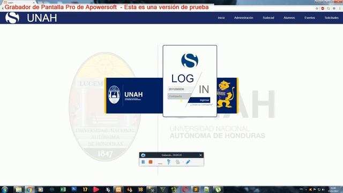Screen dimensions: 343x193
Task: Stop the screen recording
Action: pos(151,162)
